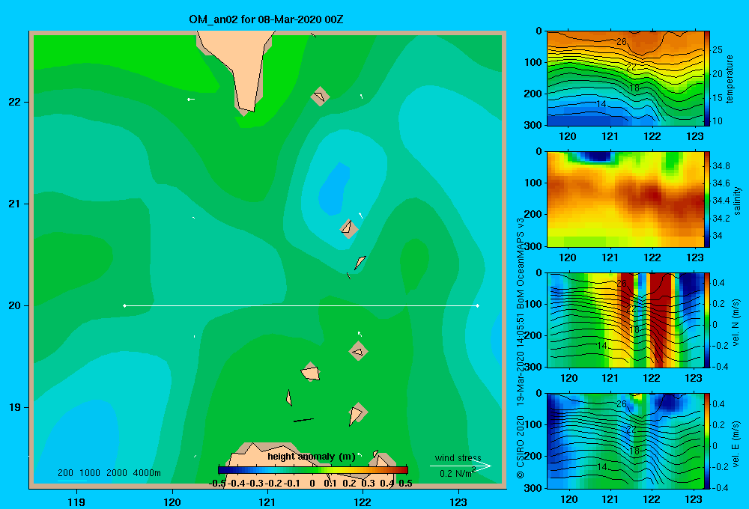The height and width of the screenshot is (509, 749).
Task: Click the wind stress reference arrow
Action: coord(461,466)
